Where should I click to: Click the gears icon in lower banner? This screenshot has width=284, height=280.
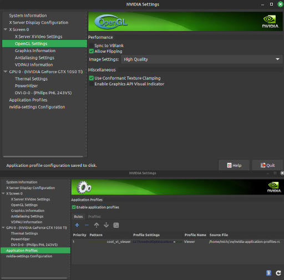click(x=84, y=187)
